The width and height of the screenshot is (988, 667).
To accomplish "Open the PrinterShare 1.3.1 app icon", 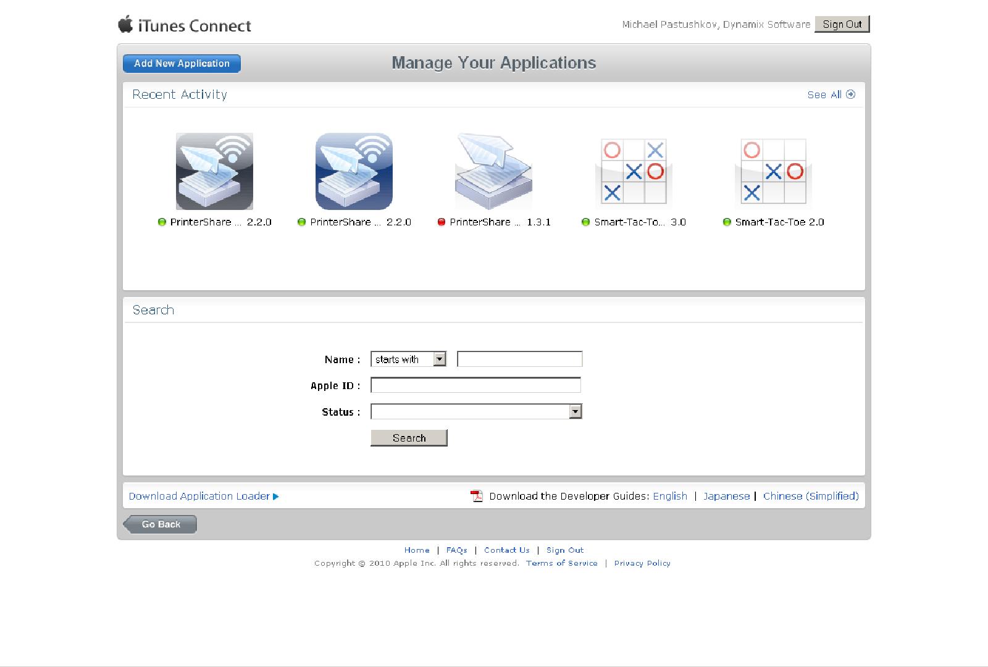I will pos(493,171).
